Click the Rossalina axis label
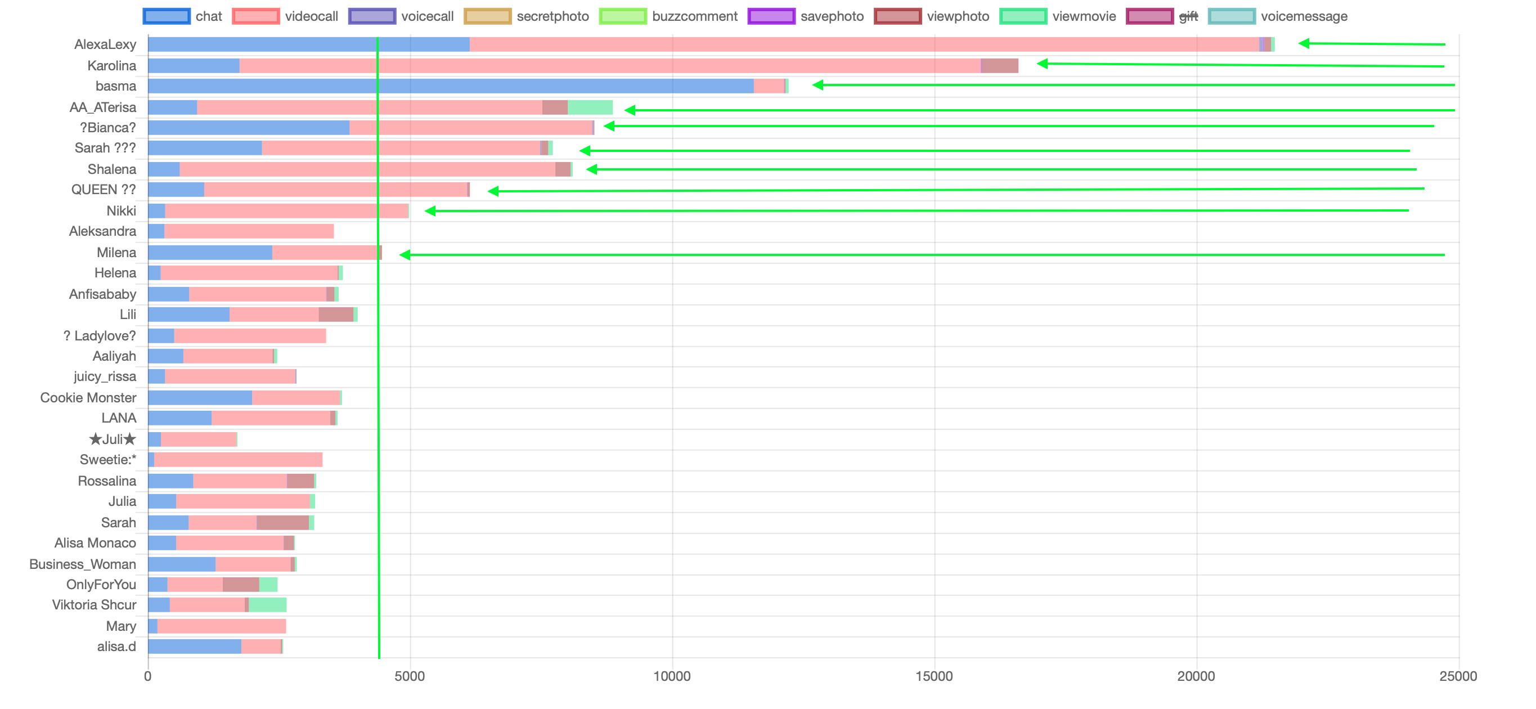The height and width of the screenshot is (709, 1536). tap(107, 481)
